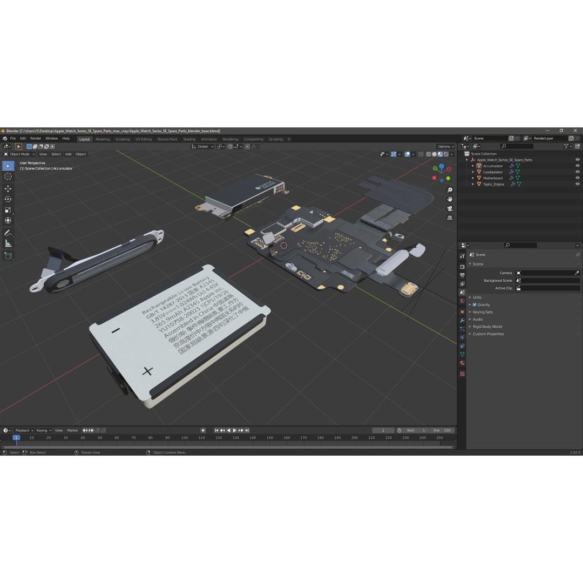Expand the Accumulator tree item
The height and width of the screenshot is (583, 583).
pyautogui.click(x=473, y=166)
